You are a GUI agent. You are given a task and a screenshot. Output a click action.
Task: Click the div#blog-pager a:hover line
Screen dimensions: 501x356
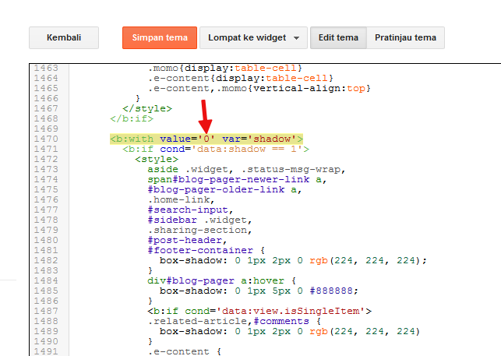pyautogui.click(x=222, y=280)
